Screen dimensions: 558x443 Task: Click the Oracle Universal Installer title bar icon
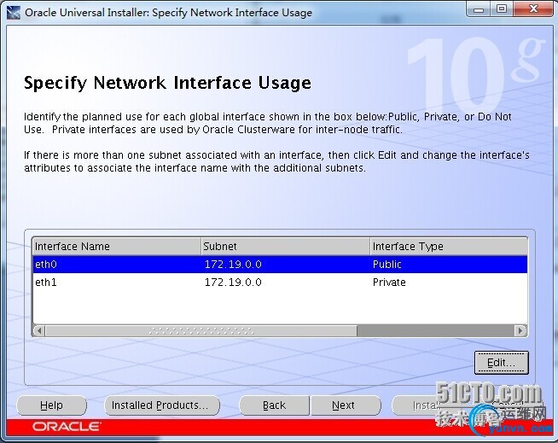(x=13, y=13)
